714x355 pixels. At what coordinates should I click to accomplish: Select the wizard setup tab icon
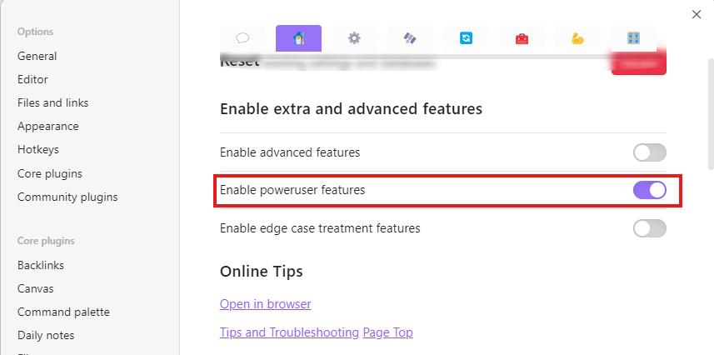tap(299, 38)
